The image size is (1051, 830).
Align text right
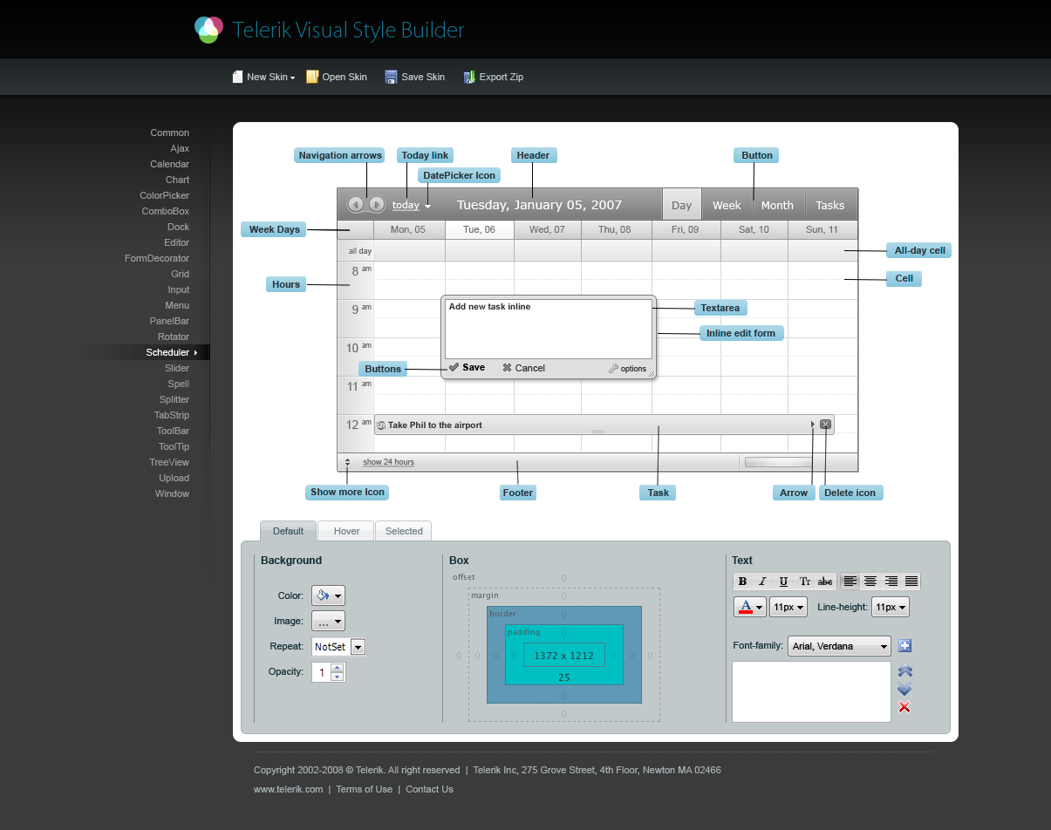(891, 582)
